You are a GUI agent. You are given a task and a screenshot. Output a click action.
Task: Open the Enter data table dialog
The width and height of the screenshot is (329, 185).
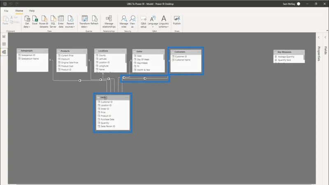coord(61,22)
